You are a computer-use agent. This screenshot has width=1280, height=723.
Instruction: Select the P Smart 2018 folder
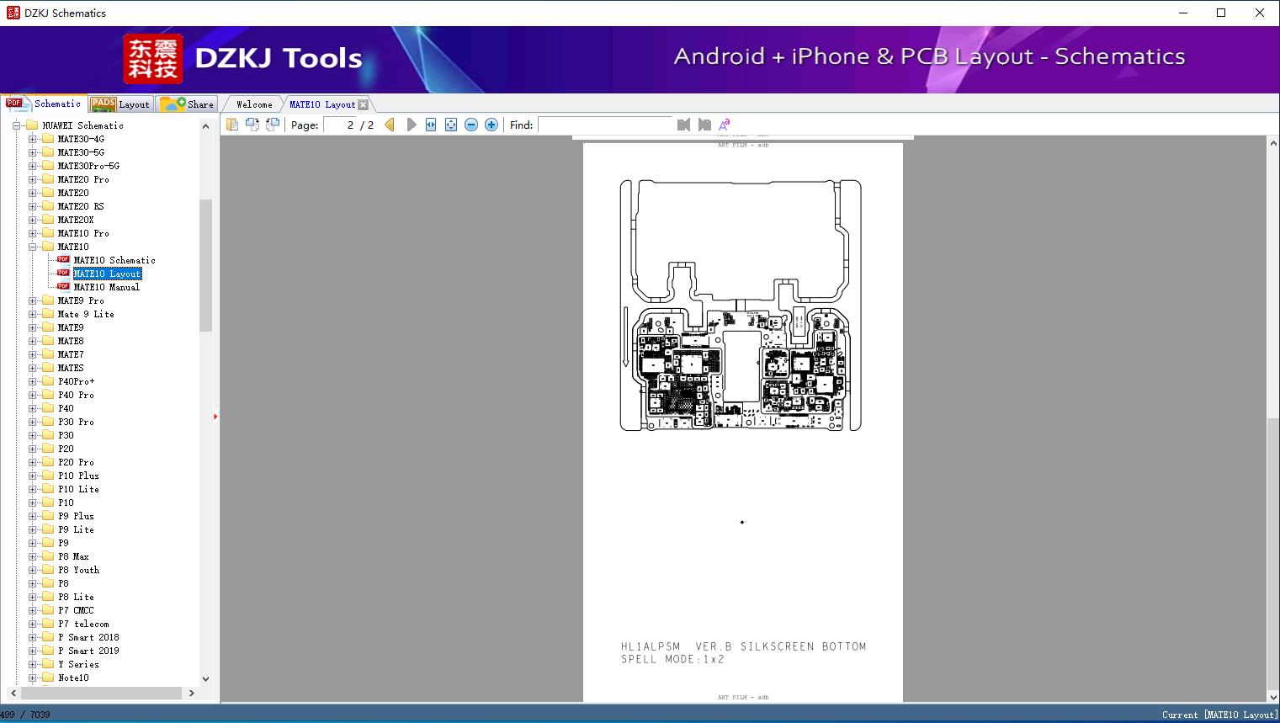(x=88, y=637)
